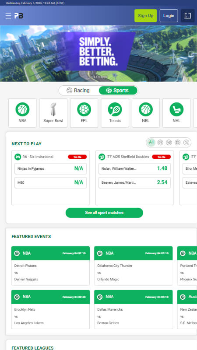The height and width of the screenshot is (350, 197).
Task: Click the R6 - Six Invitational title
Action: tap(38, 157)
